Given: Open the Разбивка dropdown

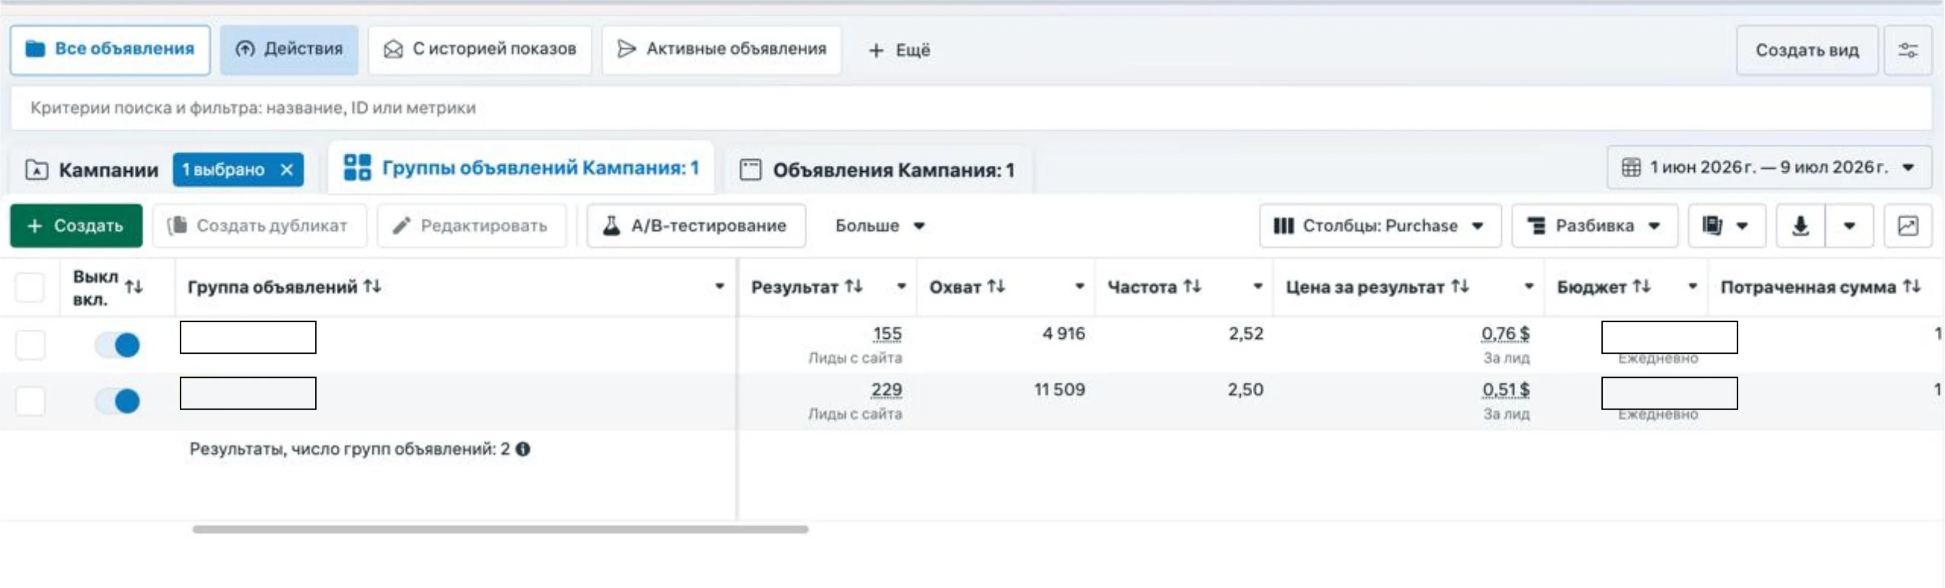Looking at the screenshot, I should coord(1594,225).
